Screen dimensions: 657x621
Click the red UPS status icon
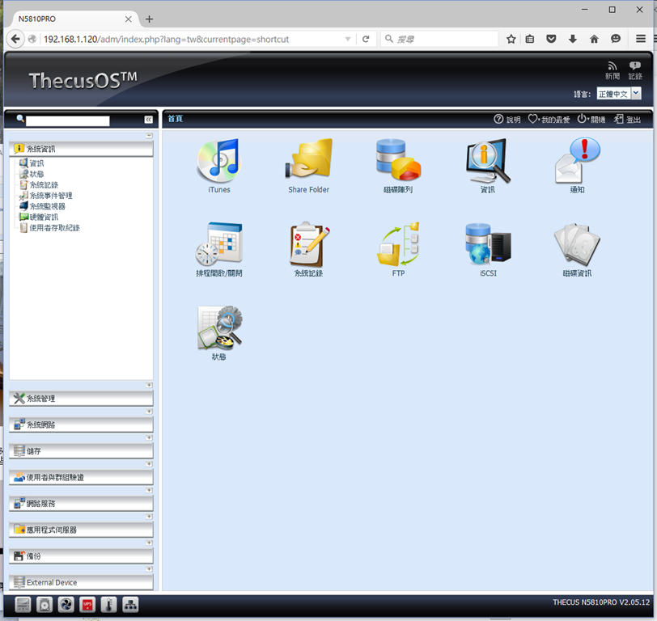pos(87,605)
